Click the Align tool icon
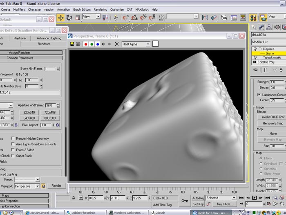 [213, 18]
